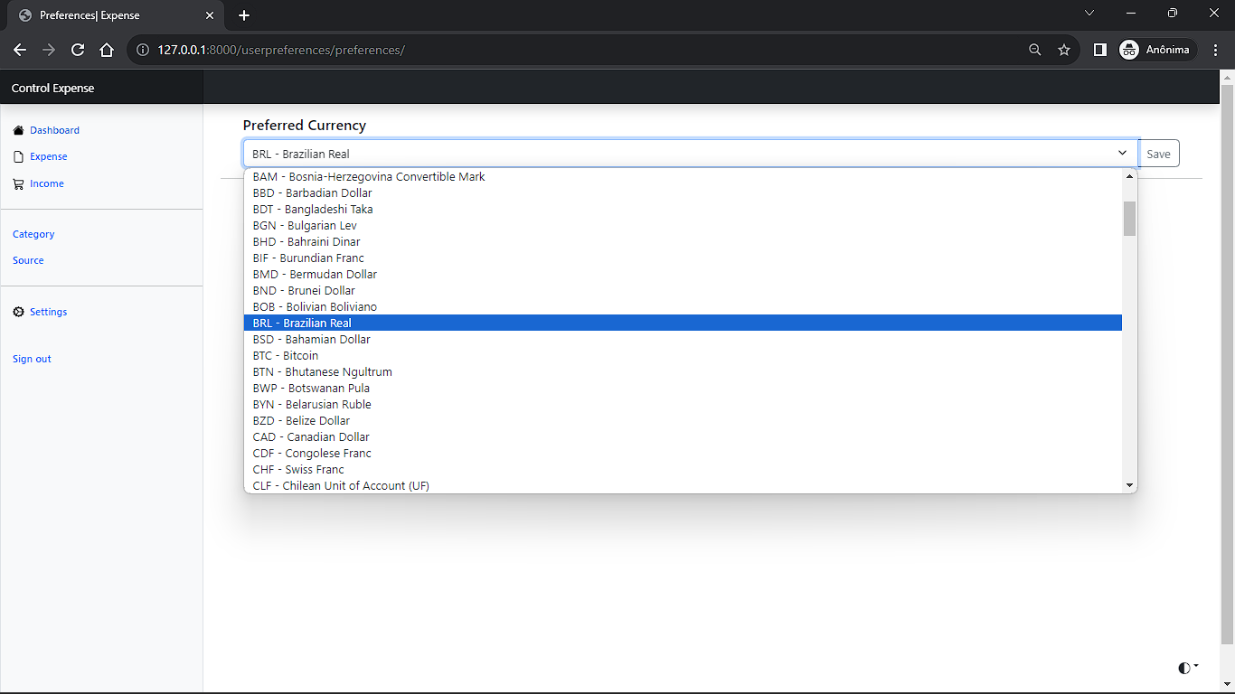View site information icon in address bar

pyautogui.click(x=143, y=50)
